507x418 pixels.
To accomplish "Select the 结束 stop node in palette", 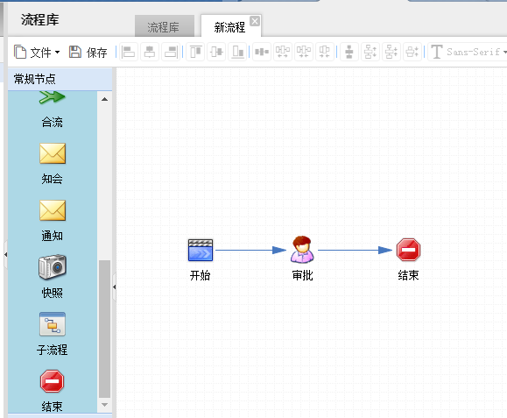I will 52,391.
